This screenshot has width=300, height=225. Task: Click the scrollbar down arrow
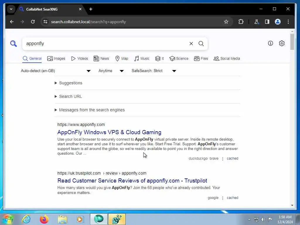(x=292, y=205)
